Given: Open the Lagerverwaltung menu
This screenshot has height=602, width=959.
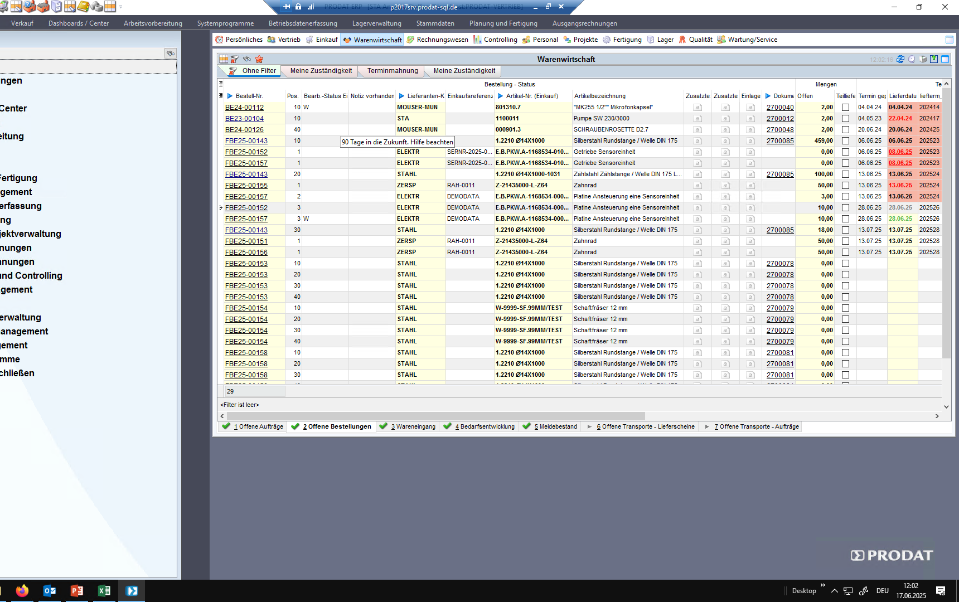Looking at the screenshot, I should [x=376, y=23].
